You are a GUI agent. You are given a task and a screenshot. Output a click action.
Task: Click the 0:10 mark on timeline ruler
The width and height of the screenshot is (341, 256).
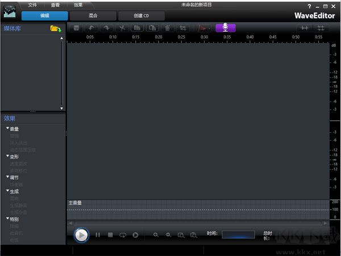coord(113,37)
